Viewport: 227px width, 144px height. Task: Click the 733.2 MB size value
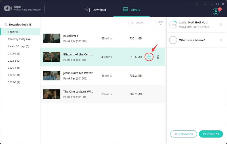(136, 76)
